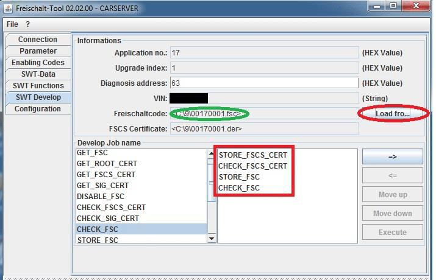
Task: Switch to the Connection tab
Action: click(37, 40)
